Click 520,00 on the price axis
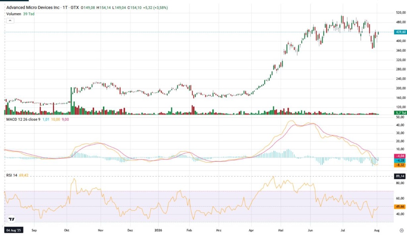Screen dimensions: 407x236 tap(401, 13)
